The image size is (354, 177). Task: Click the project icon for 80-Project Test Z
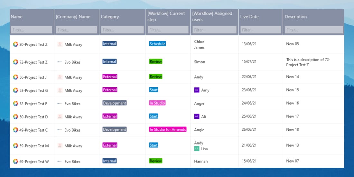click(x=15, y=44)
